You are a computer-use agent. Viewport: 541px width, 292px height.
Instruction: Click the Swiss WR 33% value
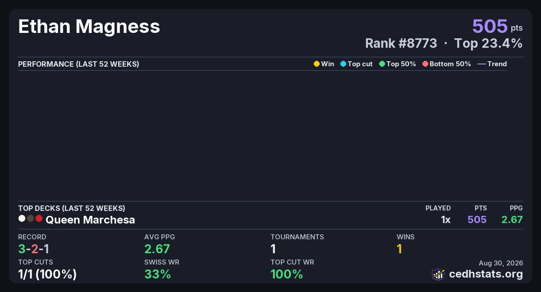tap(158, 274)
